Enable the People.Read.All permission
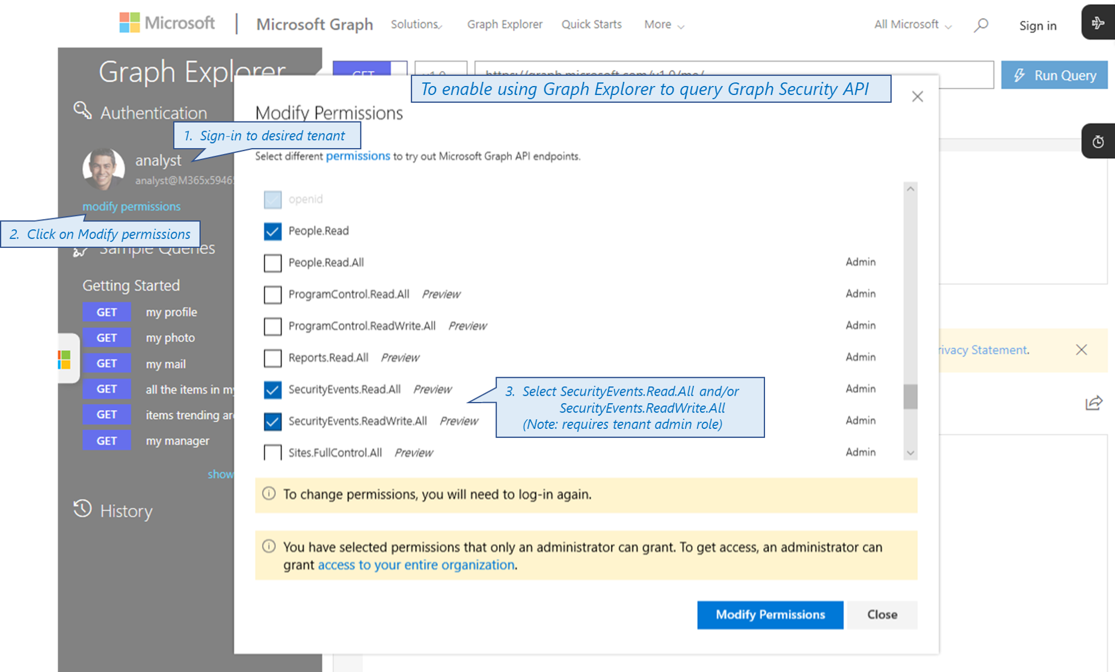The height and width of the screenshot is (672, 1115). [x=272, y=263]
